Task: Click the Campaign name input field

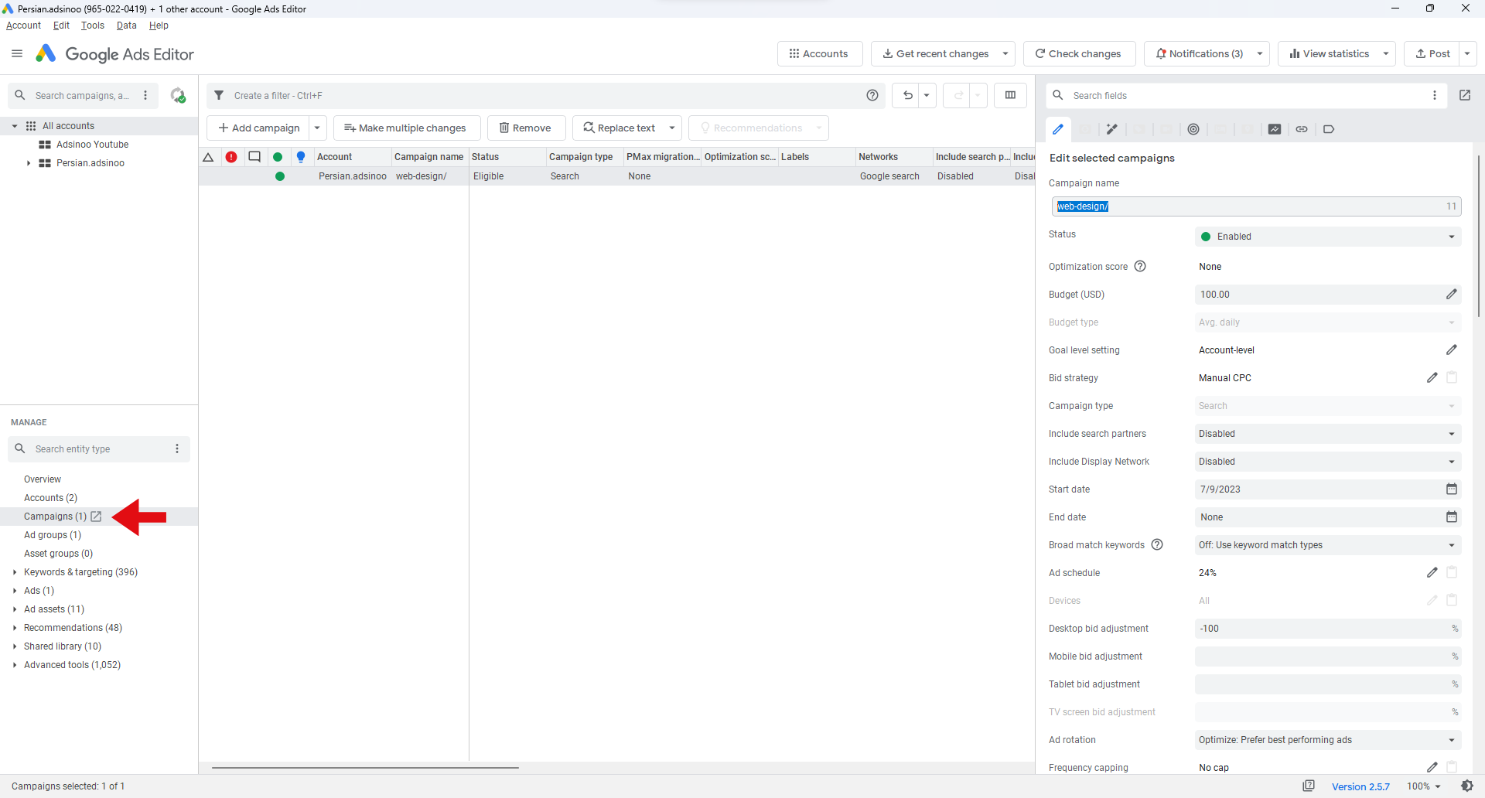Action: point(1256,206)
